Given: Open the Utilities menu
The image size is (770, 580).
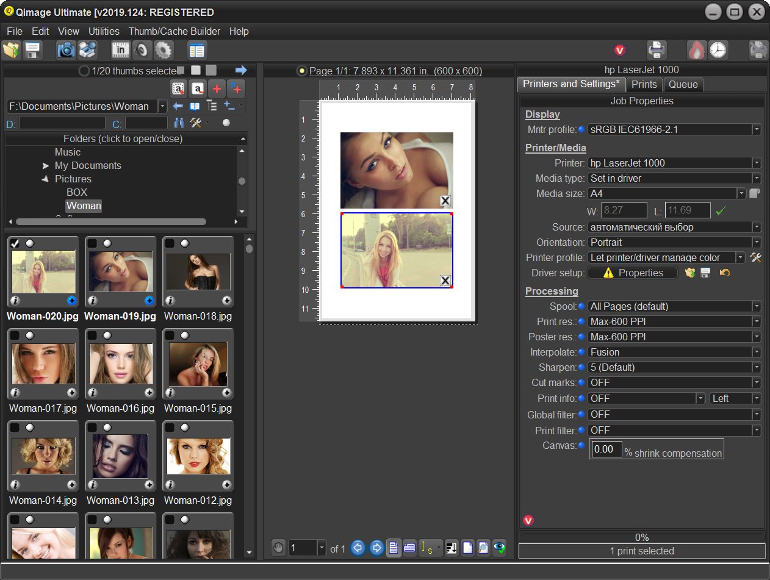Looking at the screenshot, I should (104, 31).
